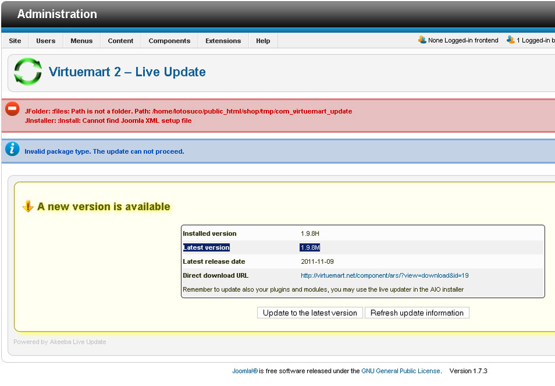Click the Invalid package type notice
Viewport: 555px width, 386px height.
tap(104, 151)
